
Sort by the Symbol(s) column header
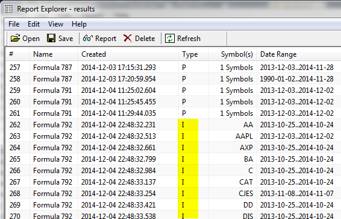click(x=233, y=54)
